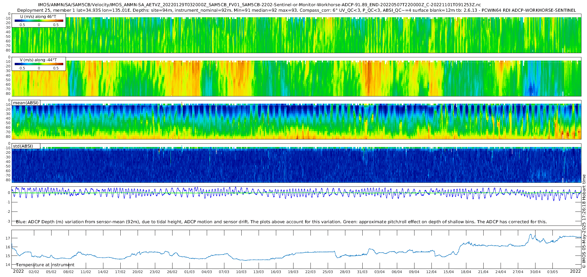The image size is (587, 277).
Task: Click the 30/04 date tick label
Action: pyautogui.click(x=535, y=272)
